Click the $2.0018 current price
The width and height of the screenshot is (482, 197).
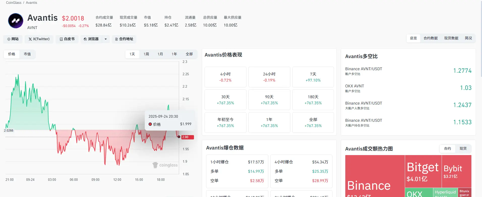pyautogui.click(x=73, y=18)
